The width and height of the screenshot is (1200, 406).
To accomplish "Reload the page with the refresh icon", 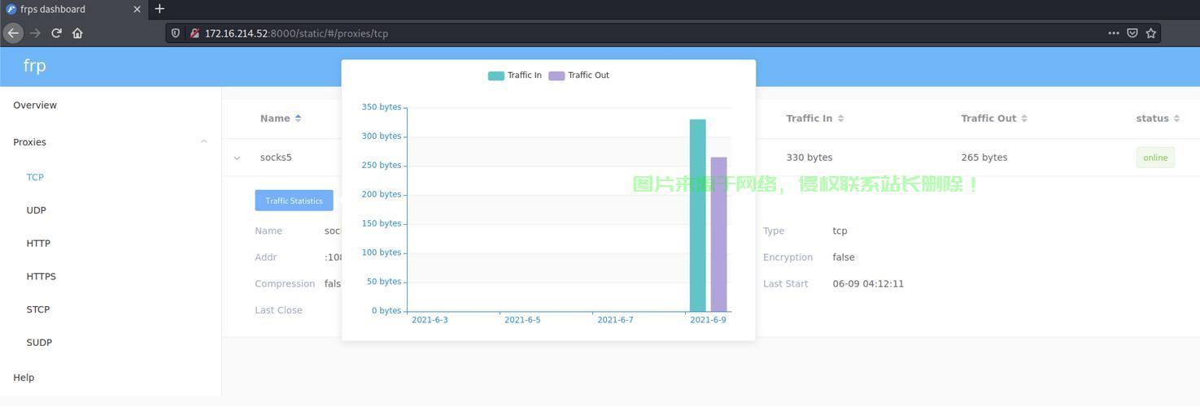I will [56, 33].
